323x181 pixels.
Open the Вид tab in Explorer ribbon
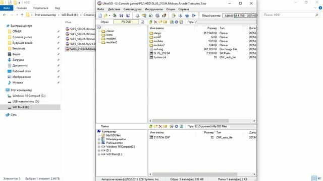point(58,8)
